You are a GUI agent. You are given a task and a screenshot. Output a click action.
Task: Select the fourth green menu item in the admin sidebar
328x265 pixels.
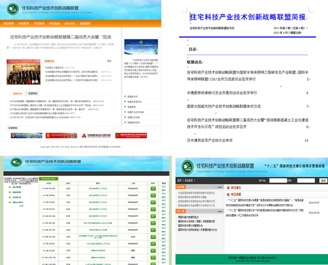pos(18,202)
